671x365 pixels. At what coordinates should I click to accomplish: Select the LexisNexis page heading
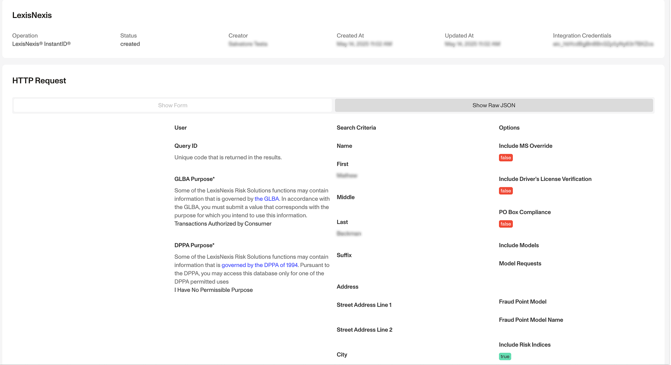coord(32,15)
